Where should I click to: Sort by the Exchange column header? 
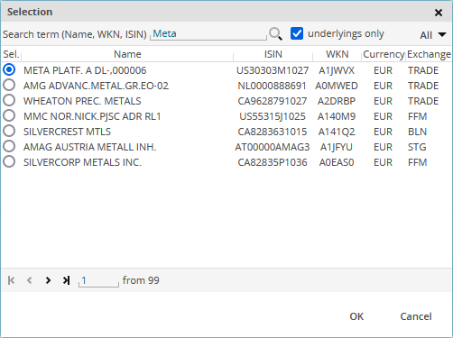click(429, 54)
